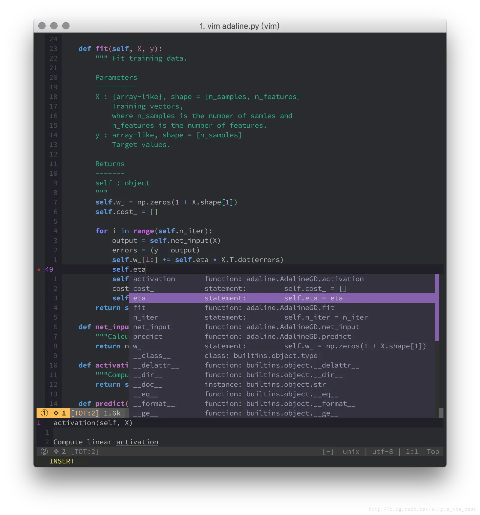Click the 1:1 cursor position indicator

coord(412,451)
